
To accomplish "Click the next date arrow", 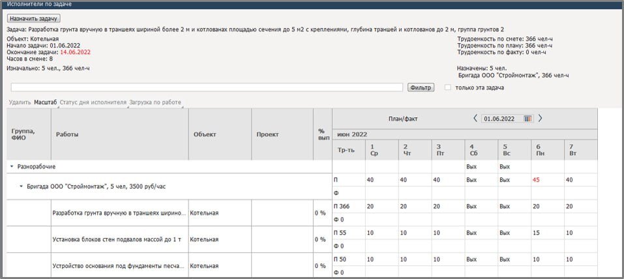I will pyautogui.click(x=540, y=119).
